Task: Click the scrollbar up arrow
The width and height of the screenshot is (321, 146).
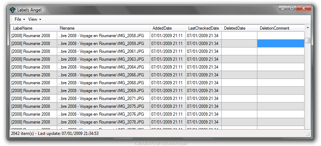Action: click(307, 27)
